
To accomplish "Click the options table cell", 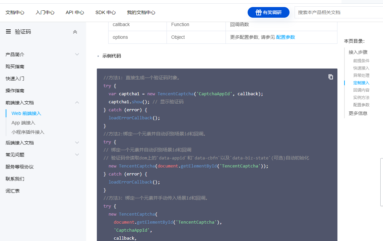I will point(137,37).
